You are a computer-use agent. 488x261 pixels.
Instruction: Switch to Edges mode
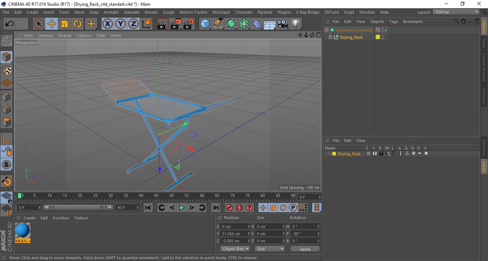point(6,109)
